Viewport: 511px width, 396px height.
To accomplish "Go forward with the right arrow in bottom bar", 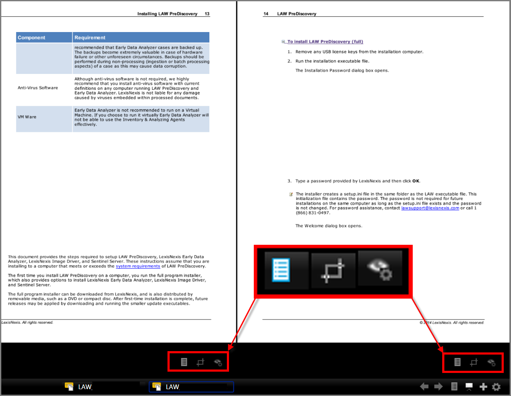I will click(439, 387).
